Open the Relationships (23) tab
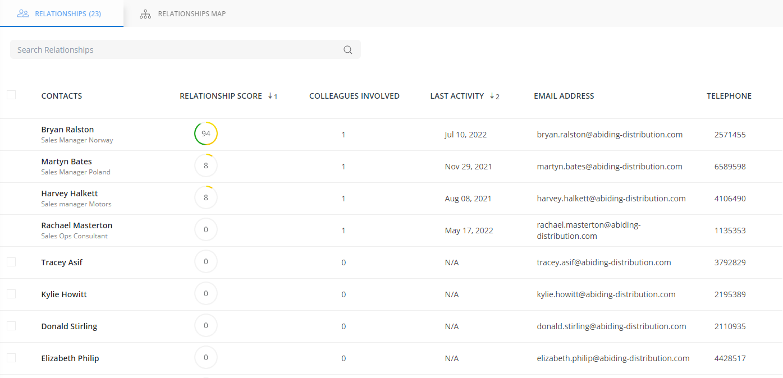Screen dimensions: 783x378 pyautogui.click(x=67, y=13)
